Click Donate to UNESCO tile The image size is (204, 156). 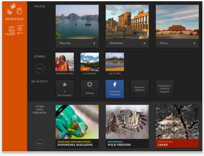(x=140, y=89)
